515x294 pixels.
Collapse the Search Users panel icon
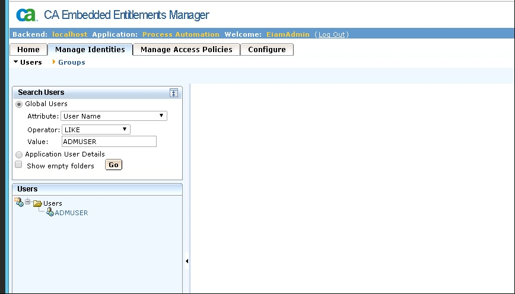174,93
